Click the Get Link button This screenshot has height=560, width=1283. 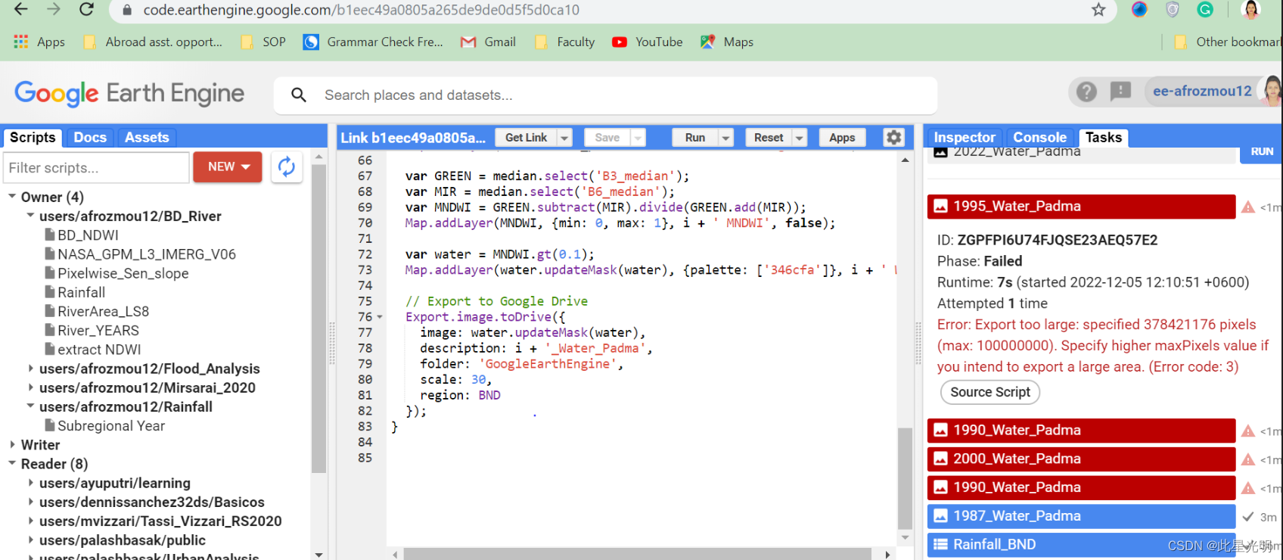(x=526, y=138)
